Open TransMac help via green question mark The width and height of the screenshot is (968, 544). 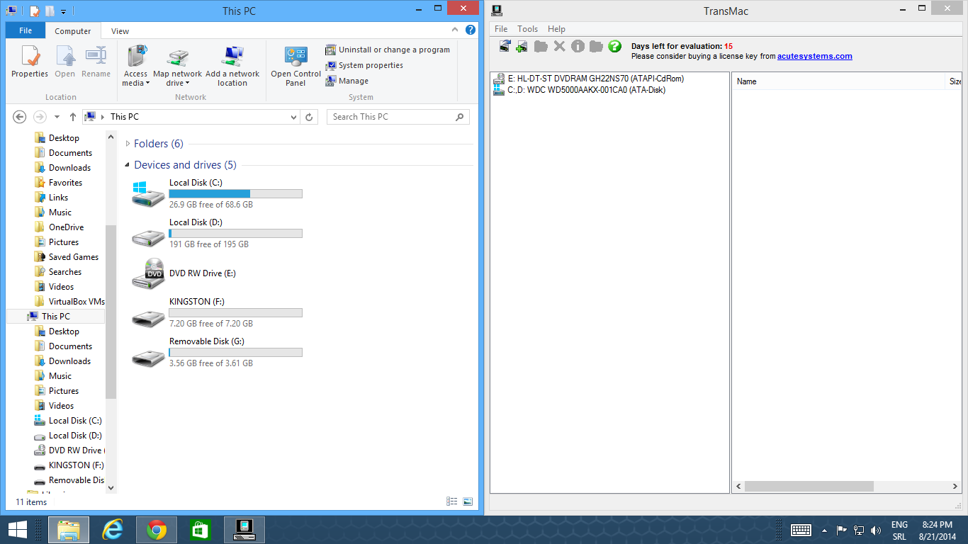614,46
